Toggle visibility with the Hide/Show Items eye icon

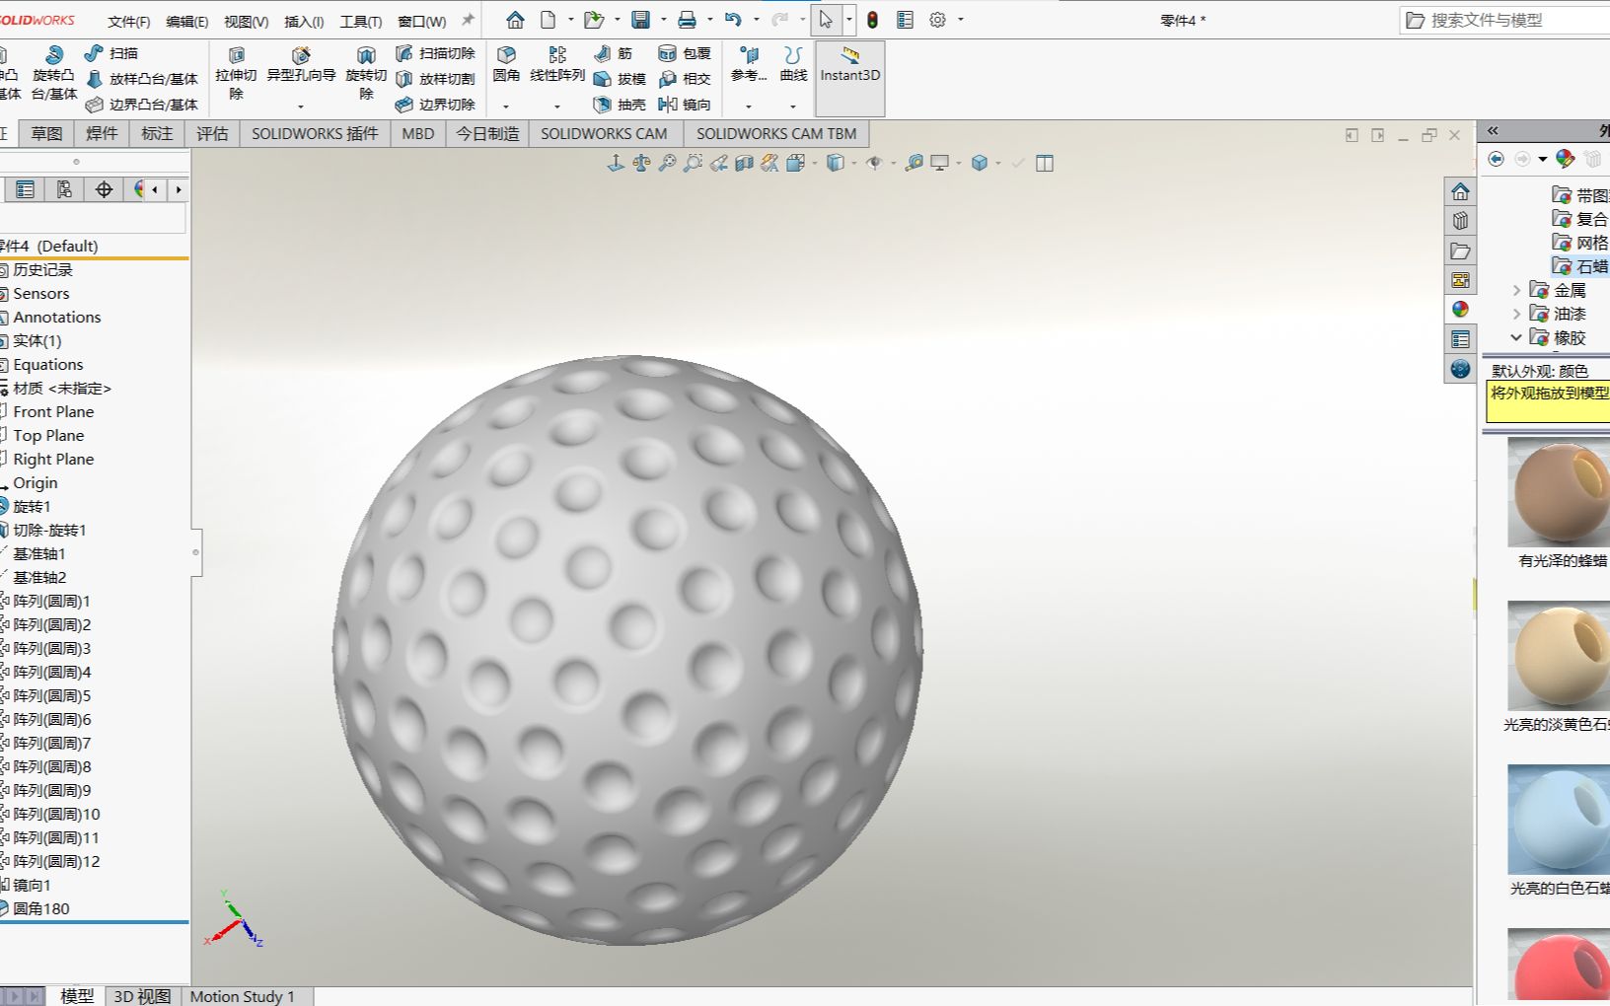(x=874, y=163)
